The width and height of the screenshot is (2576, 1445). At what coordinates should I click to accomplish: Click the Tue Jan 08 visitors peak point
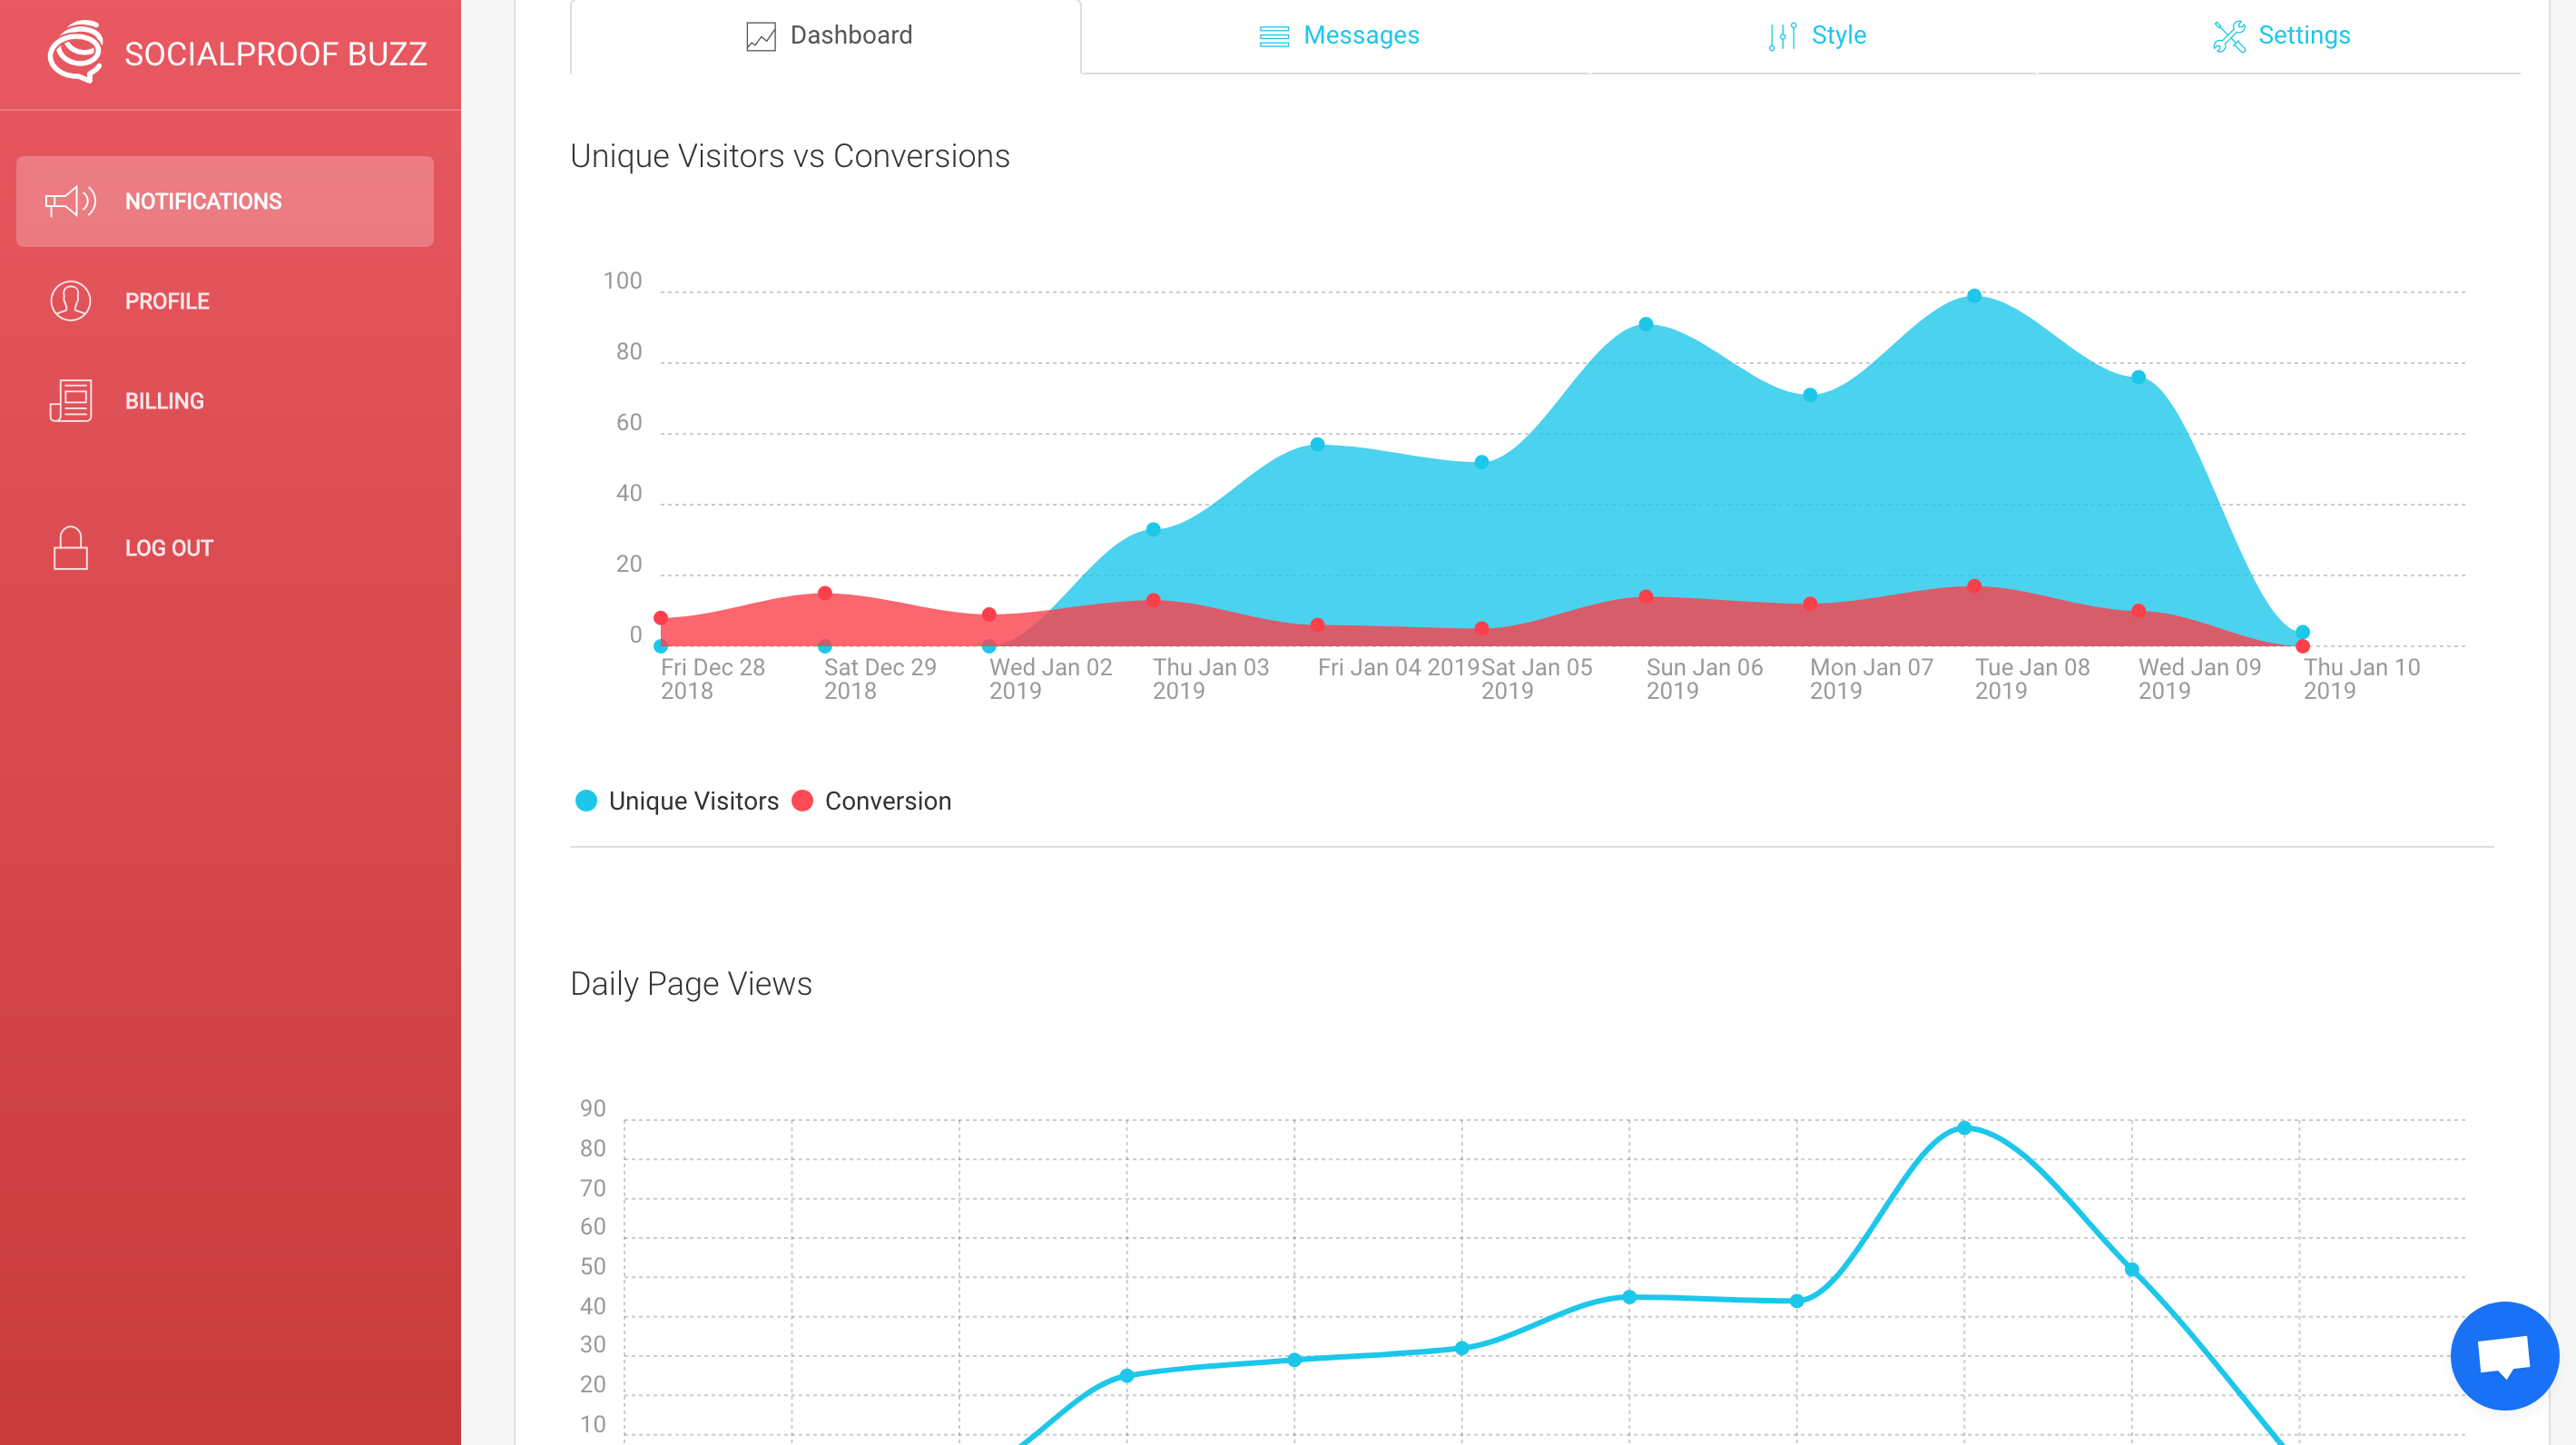coord(1974,296)
